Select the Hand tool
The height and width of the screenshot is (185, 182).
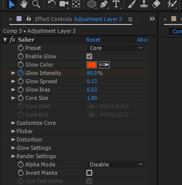click(24, 4)
